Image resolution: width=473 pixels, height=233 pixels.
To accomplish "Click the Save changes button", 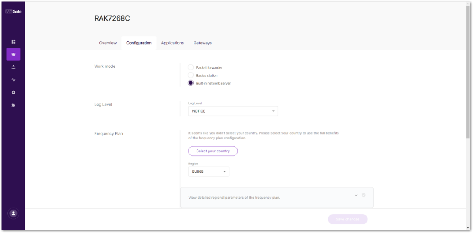I will click(347, 219).
